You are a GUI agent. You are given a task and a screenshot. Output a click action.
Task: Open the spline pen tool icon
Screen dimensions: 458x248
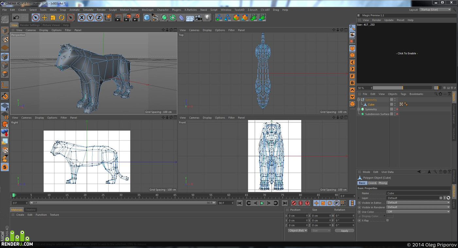pyautogui.click(x=155, y=18)
